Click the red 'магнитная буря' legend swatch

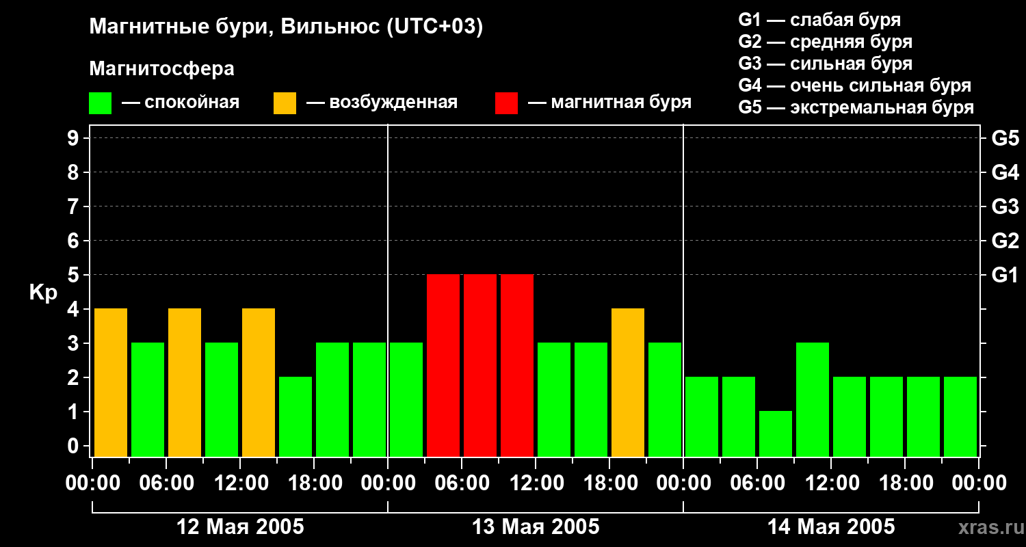pos(506,103)
